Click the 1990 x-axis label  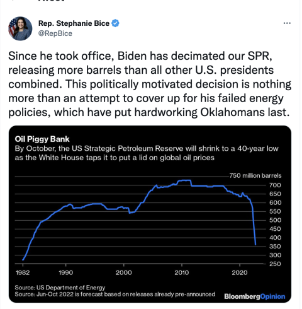point(66,272)
